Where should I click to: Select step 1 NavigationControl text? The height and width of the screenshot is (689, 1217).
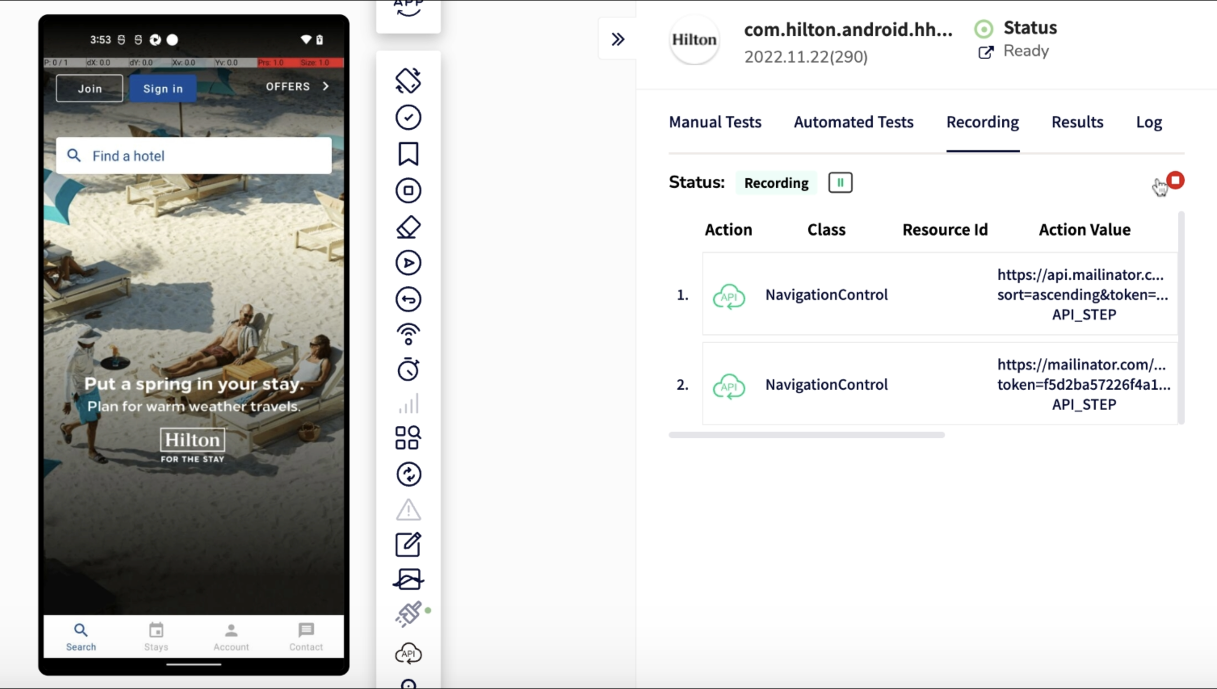click(x=827, y=295)
